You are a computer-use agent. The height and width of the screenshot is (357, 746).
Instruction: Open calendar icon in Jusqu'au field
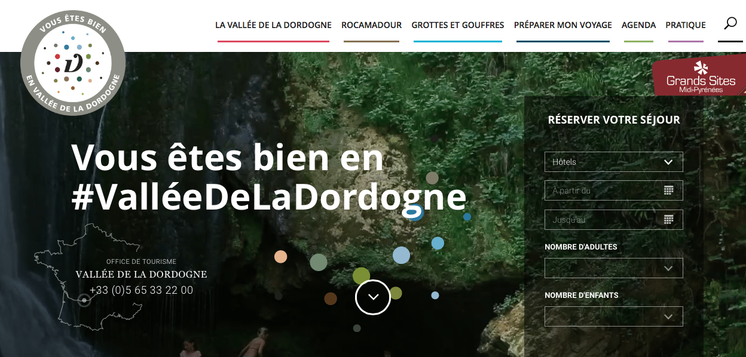(668, 220)
